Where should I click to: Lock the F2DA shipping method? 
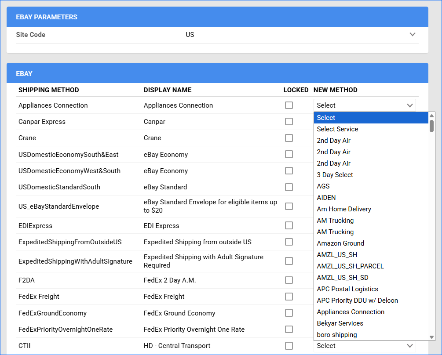(289, 280)
